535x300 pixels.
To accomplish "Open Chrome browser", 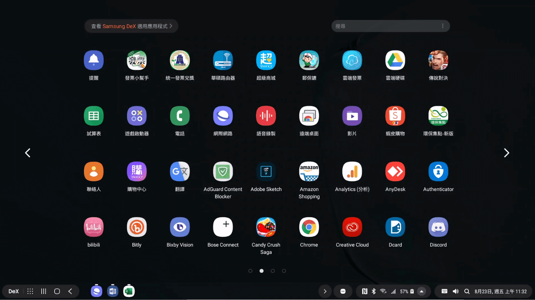I will click(309, 227).
